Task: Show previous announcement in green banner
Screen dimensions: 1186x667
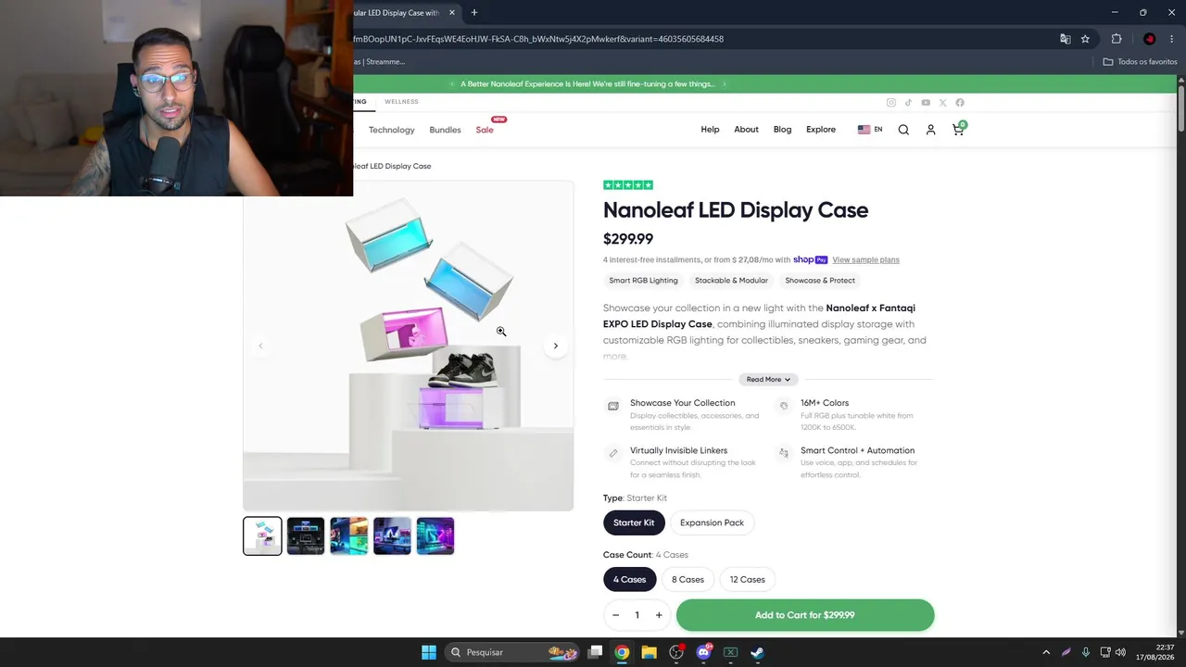Action: pos(452,84)
